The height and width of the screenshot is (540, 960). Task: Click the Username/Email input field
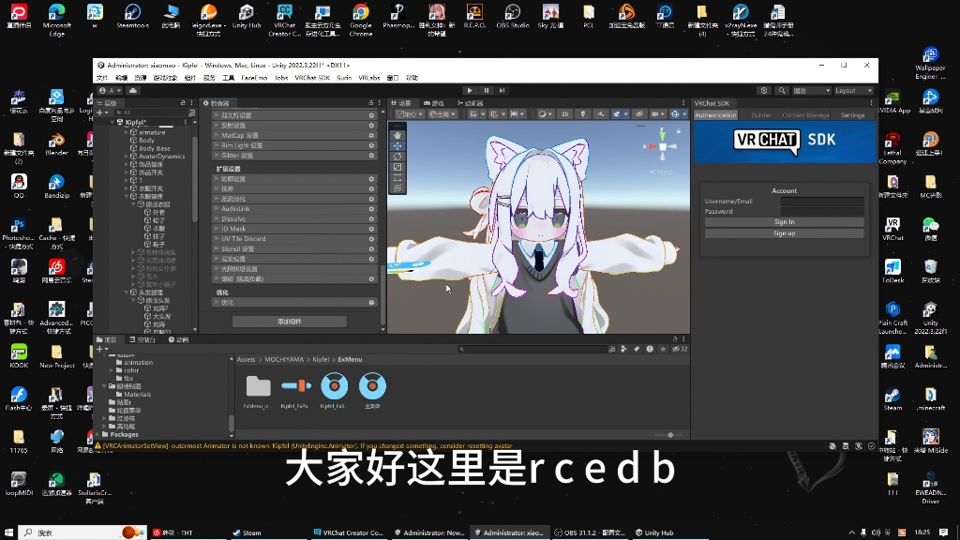click(822, 201)
